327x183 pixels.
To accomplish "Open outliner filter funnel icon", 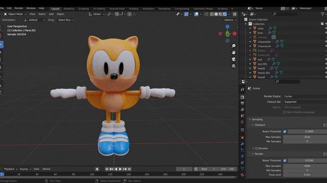I will (322, 14).
